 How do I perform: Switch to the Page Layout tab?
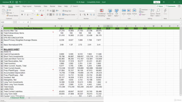(27, 6)
